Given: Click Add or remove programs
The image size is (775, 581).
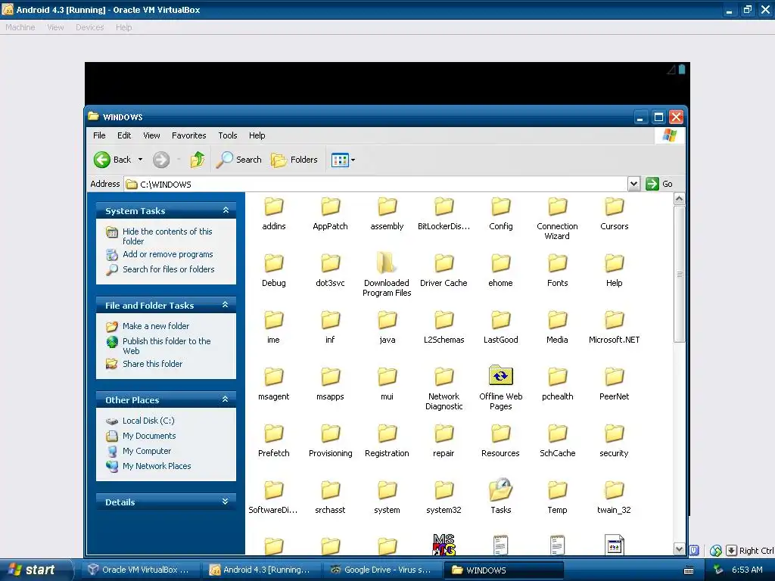Looking at the screenshot, I should (167, 254).
